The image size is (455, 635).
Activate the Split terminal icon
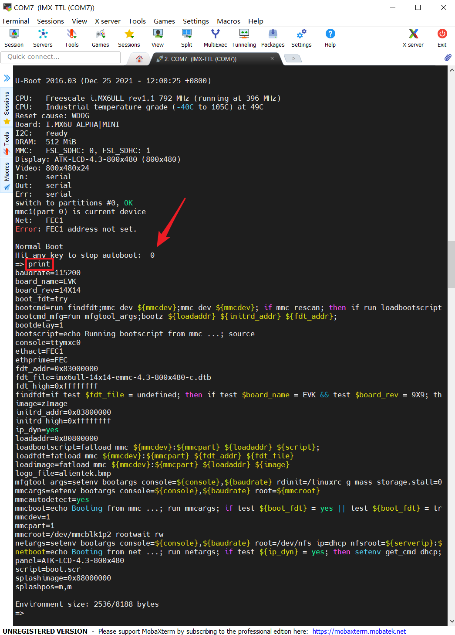[186, 38]
